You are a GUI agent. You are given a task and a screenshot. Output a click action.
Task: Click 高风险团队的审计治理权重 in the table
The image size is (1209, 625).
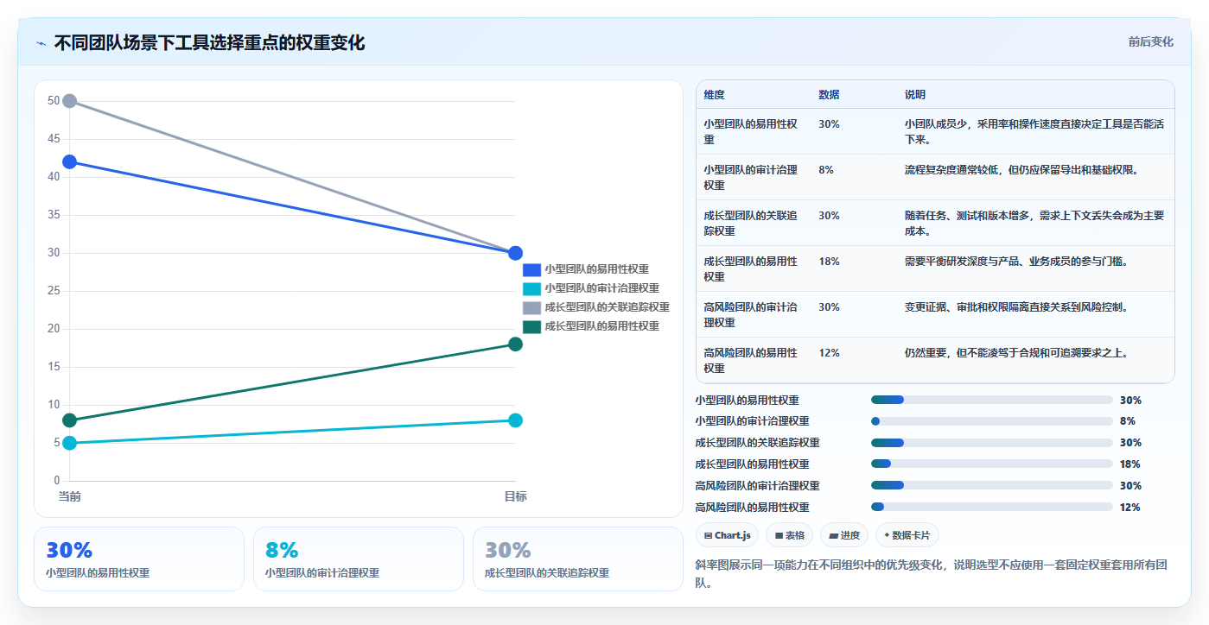coord(751,314)
